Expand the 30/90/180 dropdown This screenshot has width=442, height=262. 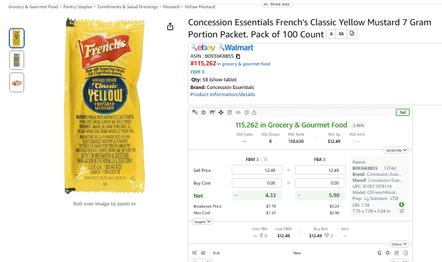[x=396, y=150]
